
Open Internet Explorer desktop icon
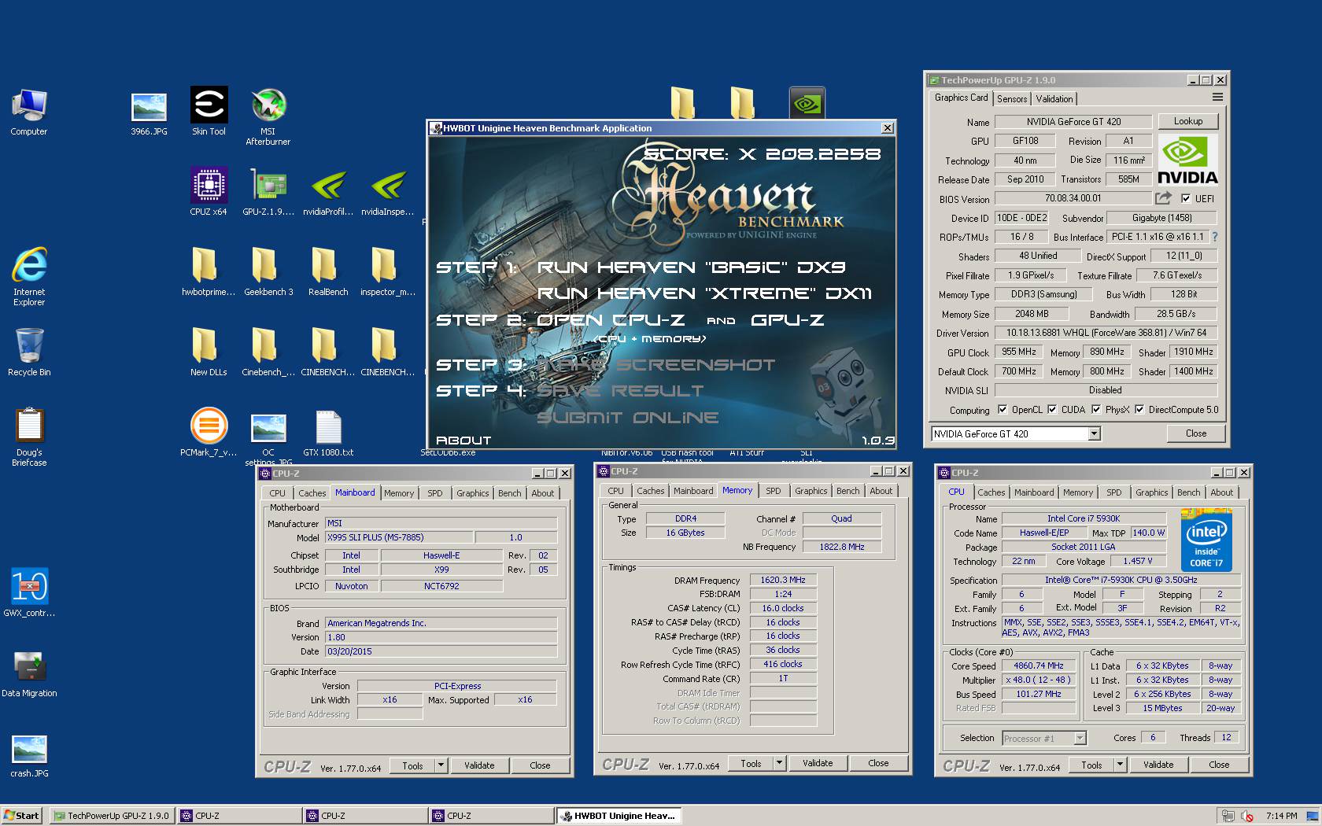[29, 275]
